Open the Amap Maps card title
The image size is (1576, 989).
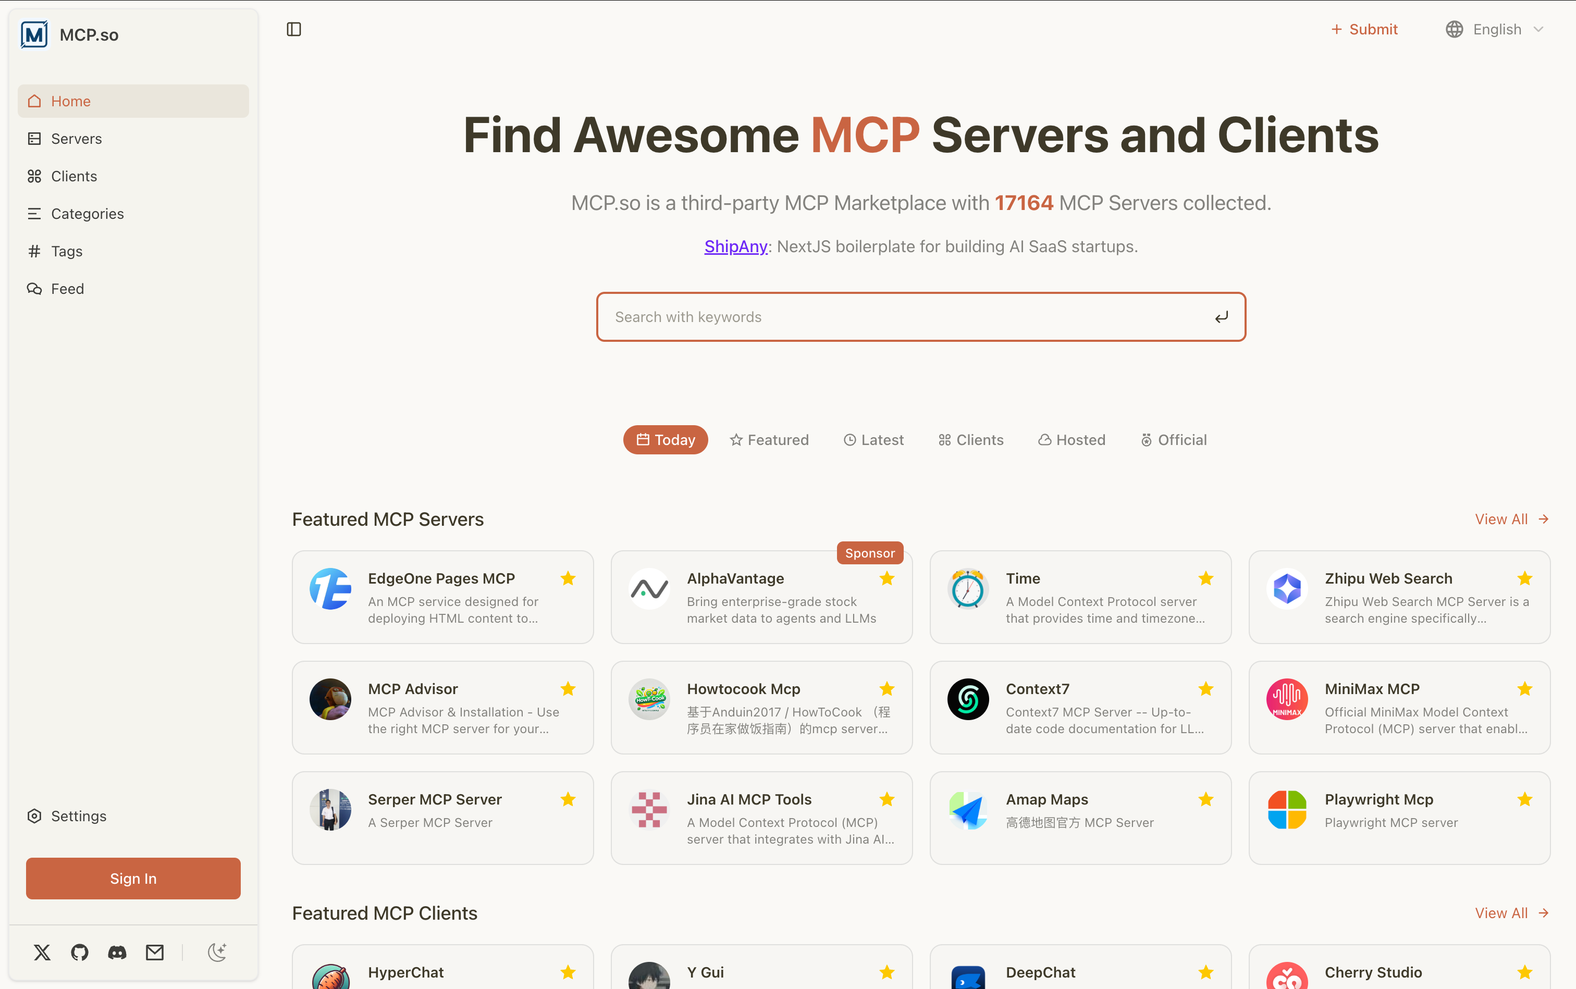(x=1046, y=799)
